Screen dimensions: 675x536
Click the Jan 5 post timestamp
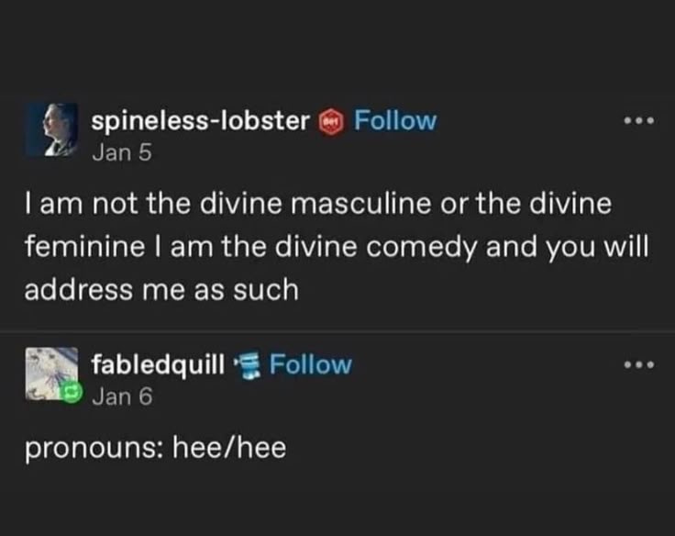[119, 152]
